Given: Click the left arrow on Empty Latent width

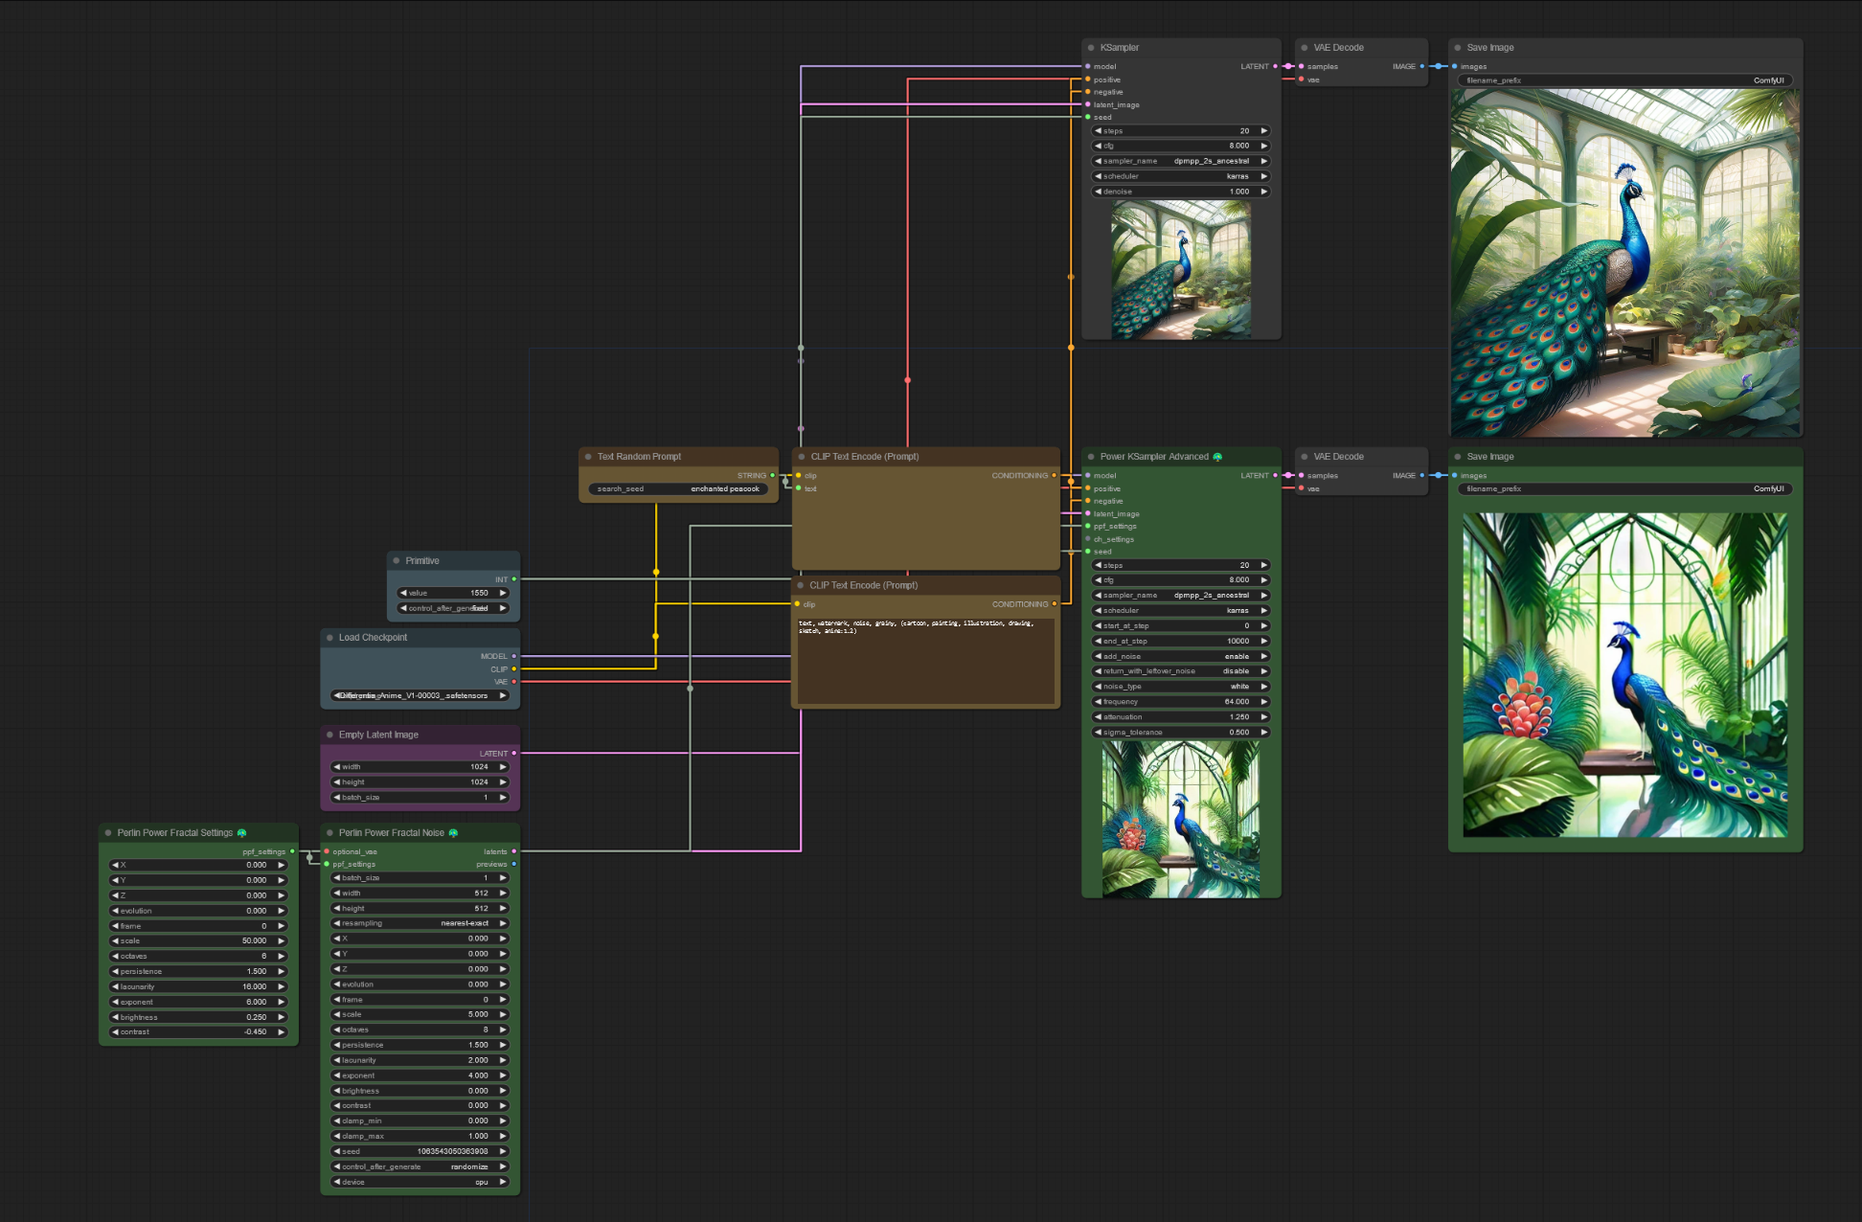Looking at the screenshot, I should (x=337, y=767).
